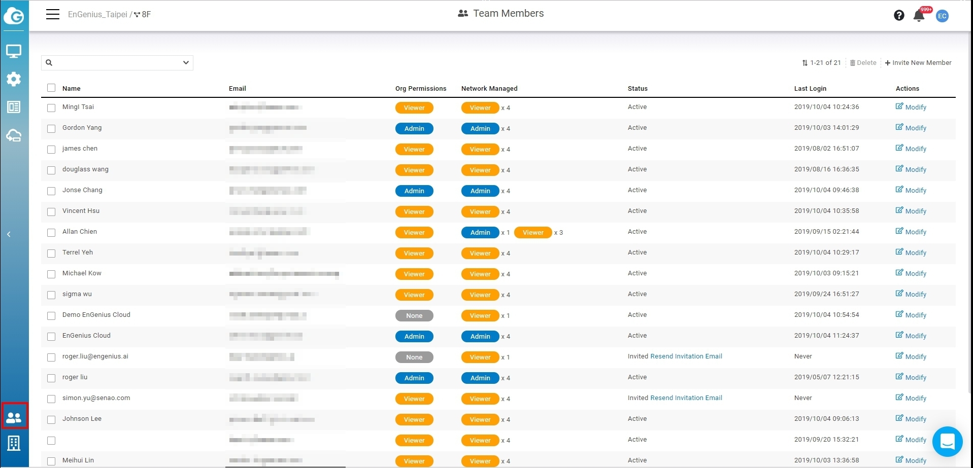The image size is (973, 468).
Task: Collapse the left sidebar with the chevron
Action: (x=9, y=234)
